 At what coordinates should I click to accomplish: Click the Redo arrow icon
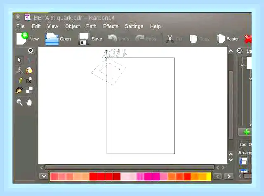tap(140, 38)
